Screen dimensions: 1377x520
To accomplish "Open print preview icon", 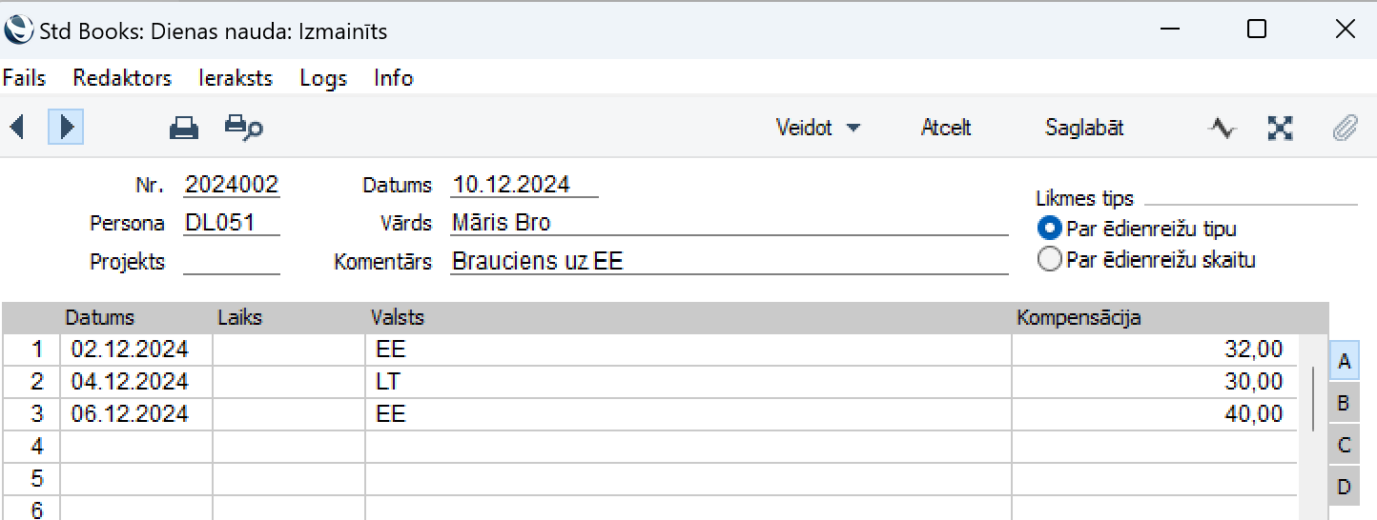I will click(243, 128).
